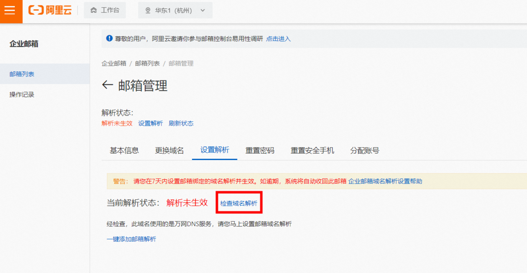Click 点击进入 survey link
The width and height of the screenshot is (527, 273).
(278, 39)
